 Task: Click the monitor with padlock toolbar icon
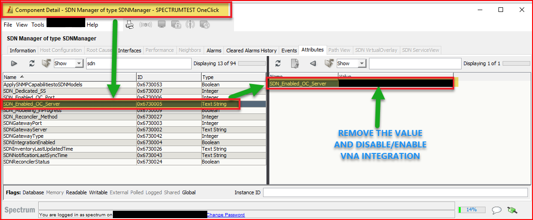(176, 24)
